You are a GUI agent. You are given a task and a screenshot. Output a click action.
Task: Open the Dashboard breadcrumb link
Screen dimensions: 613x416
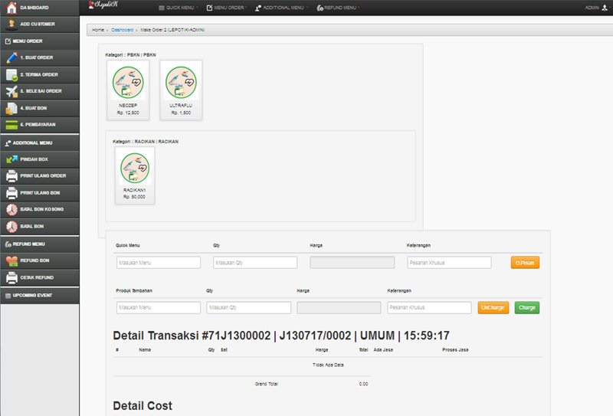[x=122, y=30]
